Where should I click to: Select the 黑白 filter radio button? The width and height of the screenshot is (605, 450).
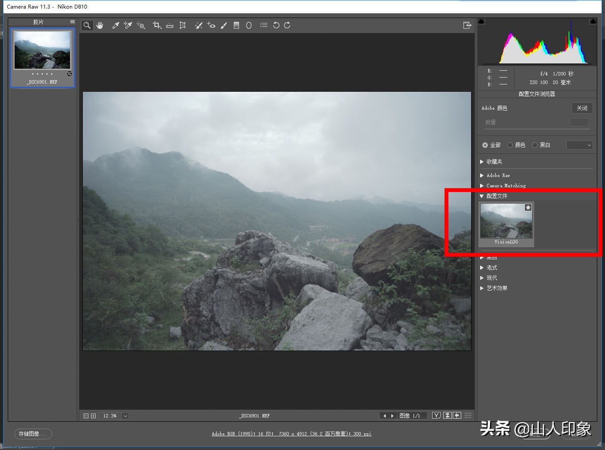(535, 145)
